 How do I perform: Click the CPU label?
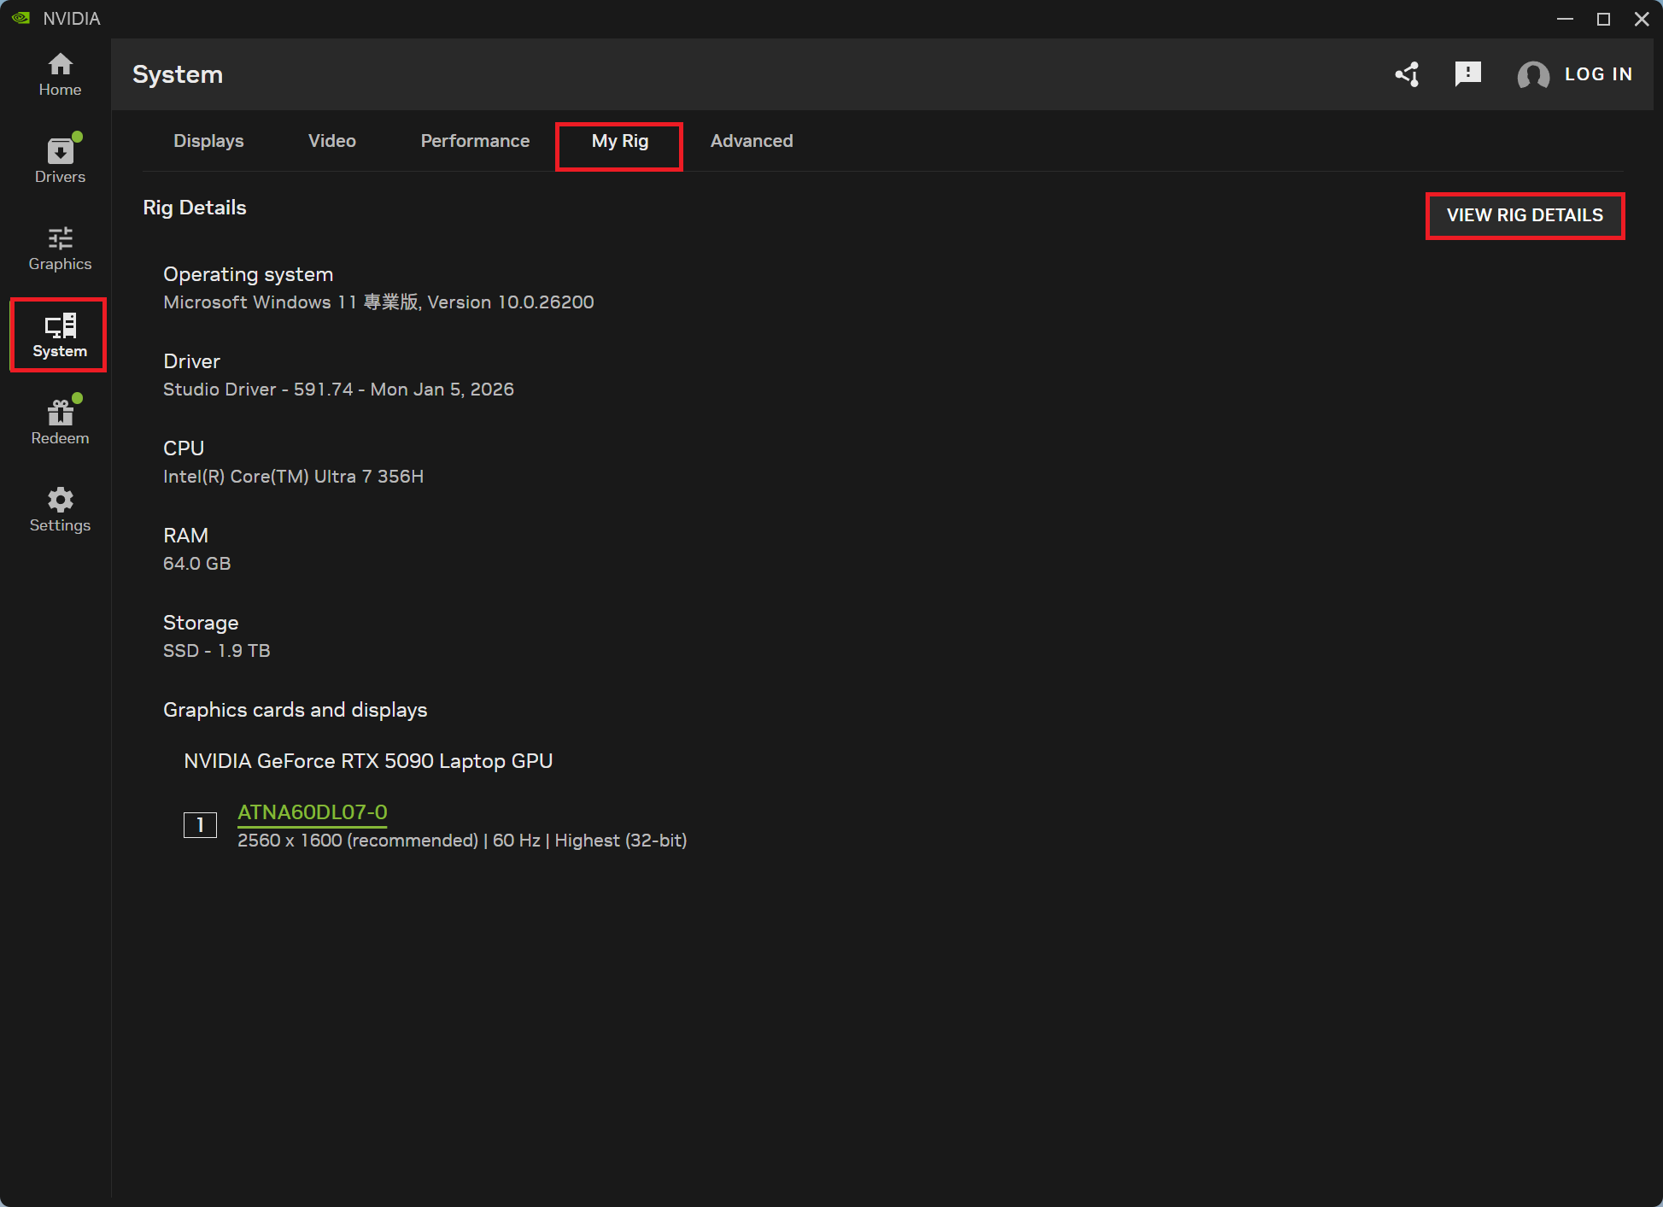(x=184, y=448)
